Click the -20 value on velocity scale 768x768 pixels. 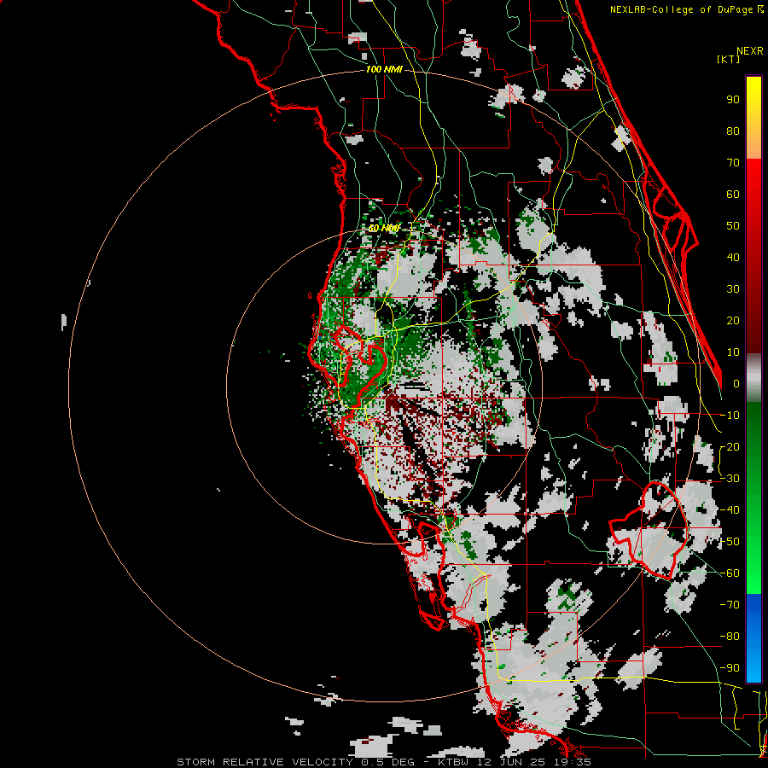click(730, 447)
